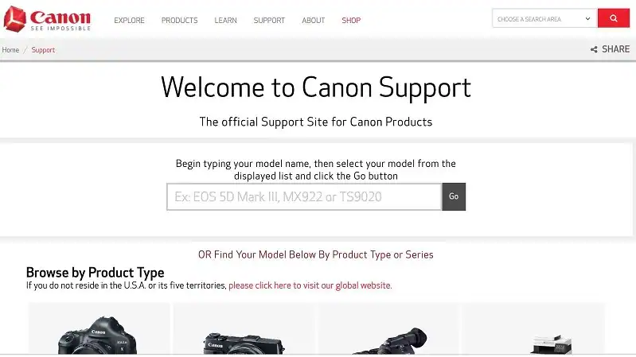Open the Learn menu
Screen dimensions: 636x357
point(225,20)
